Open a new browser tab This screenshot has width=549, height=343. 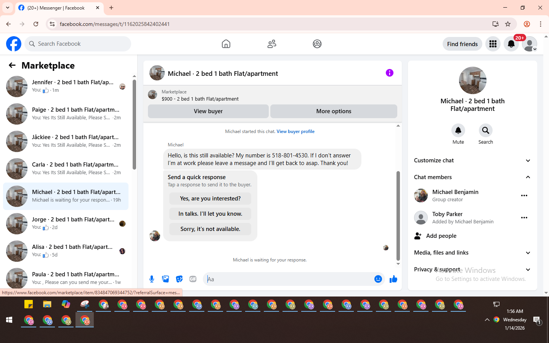(111, 8)
